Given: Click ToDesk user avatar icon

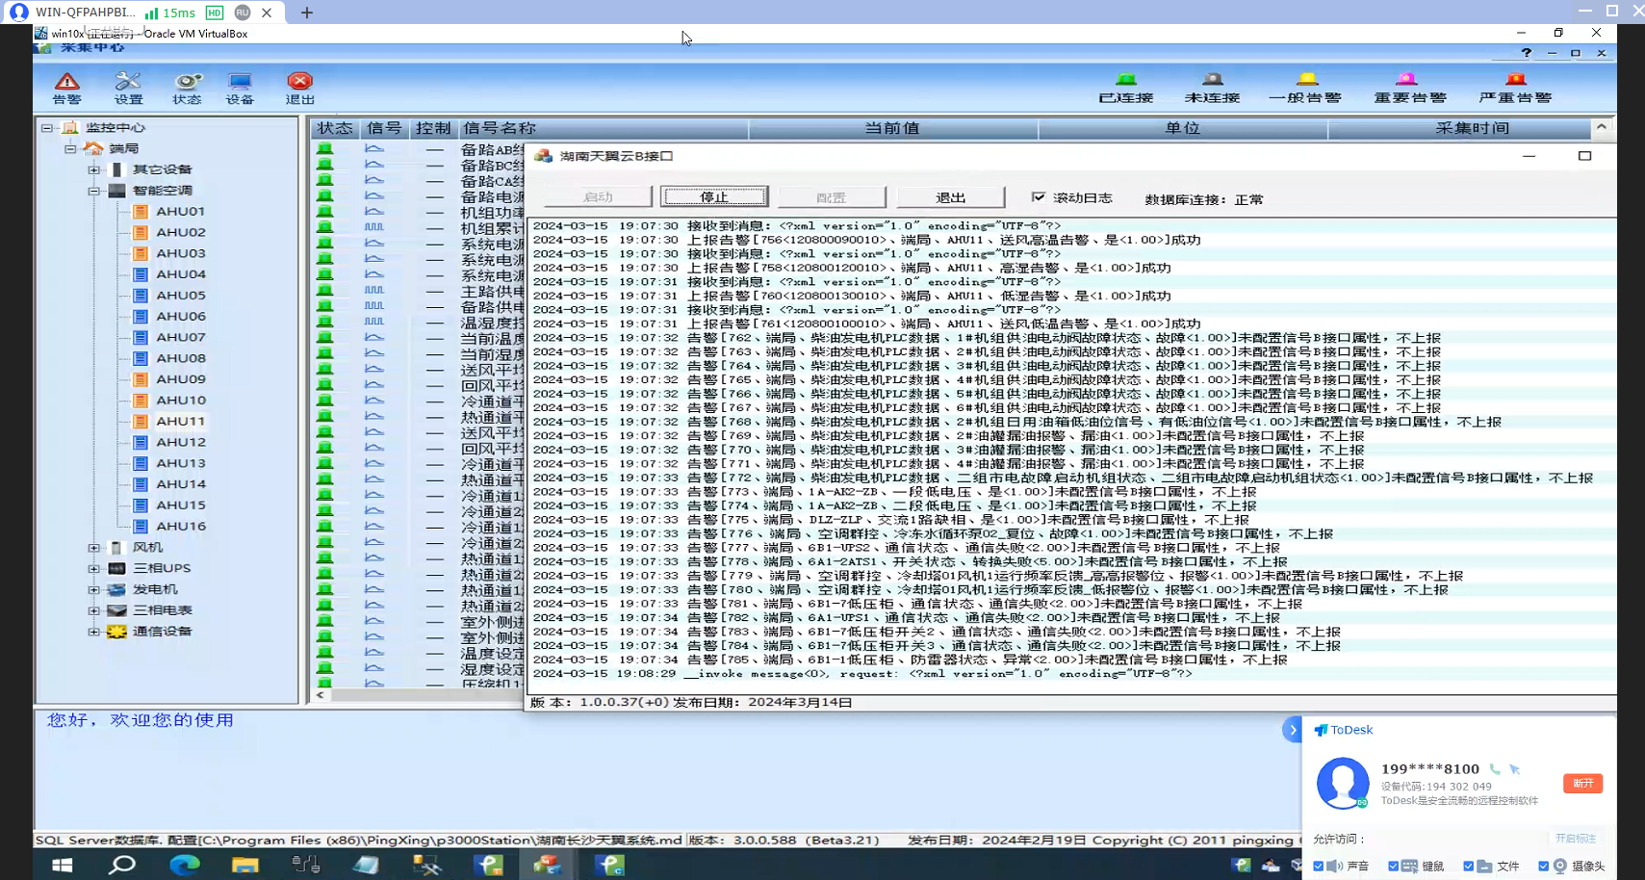Looking at the screenshot, I should (x=1343, y=782).
